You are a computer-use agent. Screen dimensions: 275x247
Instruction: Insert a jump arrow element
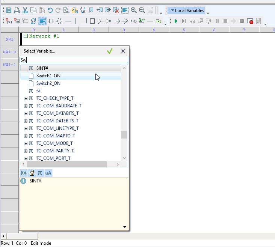click(x=118, y=21)
